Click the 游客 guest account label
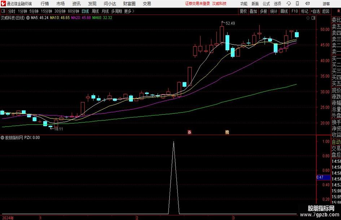341x220 pixels. tap(326, 4)
